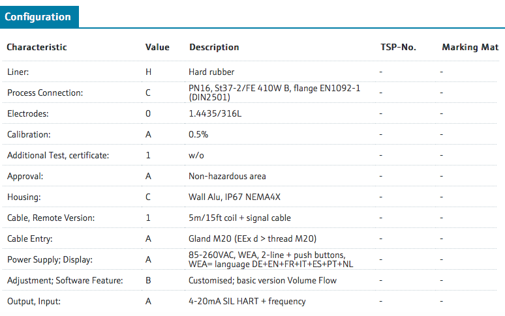505x316 pixels.
Task: Click the Value column header
Action: click(157, 48)
